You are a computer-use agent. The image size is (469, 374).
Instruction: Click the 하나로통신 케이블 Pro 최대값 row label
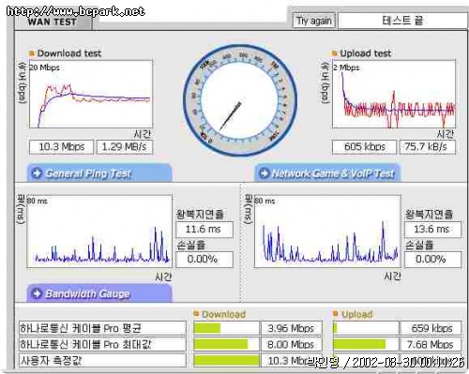[x=102, y=344]
